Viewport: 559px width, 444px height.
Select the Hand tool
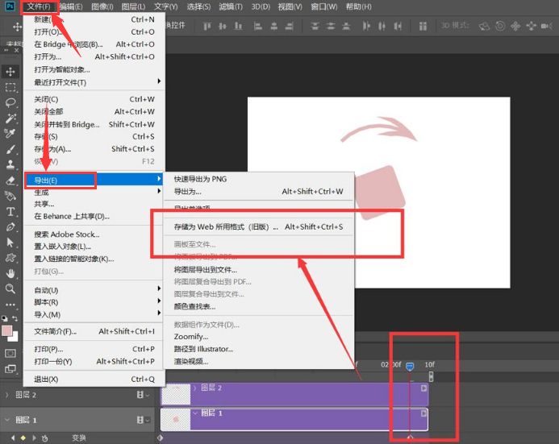pos(11,273)
